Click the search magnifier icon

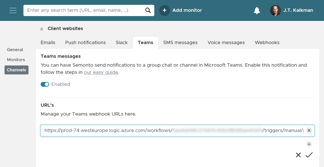pyautogui.click(x=148, y=10)
